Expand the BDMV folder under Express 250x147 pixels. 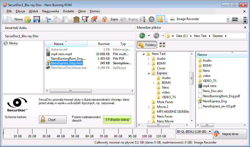pos(154,83)
